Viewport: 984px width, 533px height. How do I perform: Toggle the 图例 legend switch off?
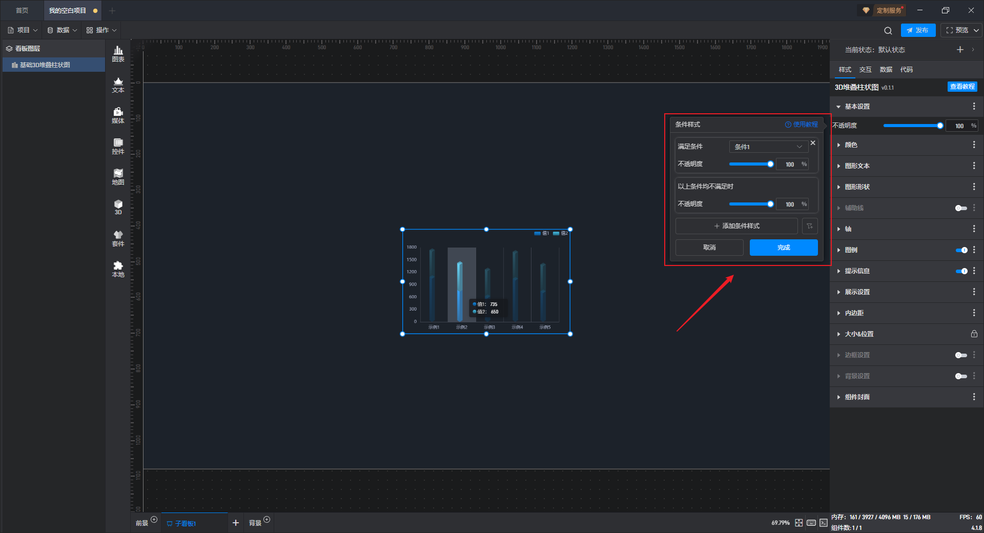(961, 250)
